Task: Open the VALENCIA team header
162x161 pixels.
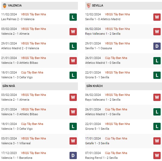Action: [39, 6]
